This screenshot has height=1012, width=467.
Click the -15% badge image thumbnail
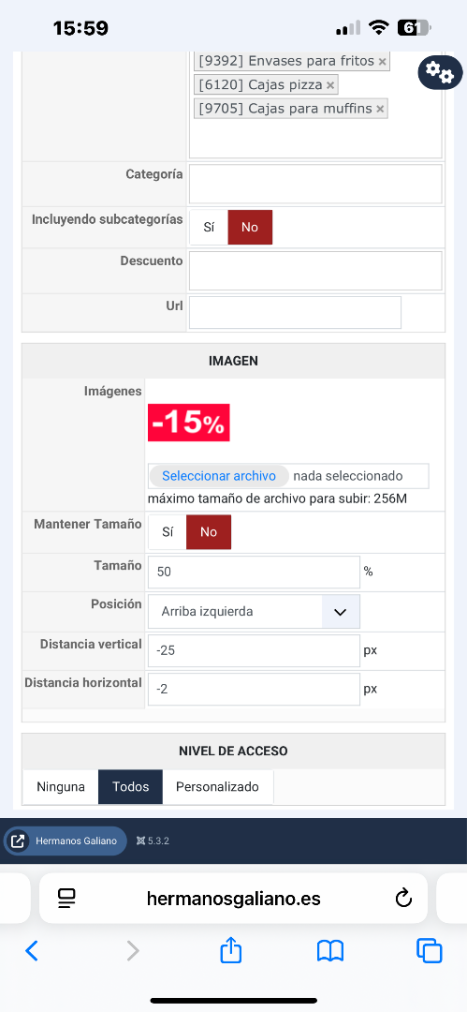click(x=188, y=423)
